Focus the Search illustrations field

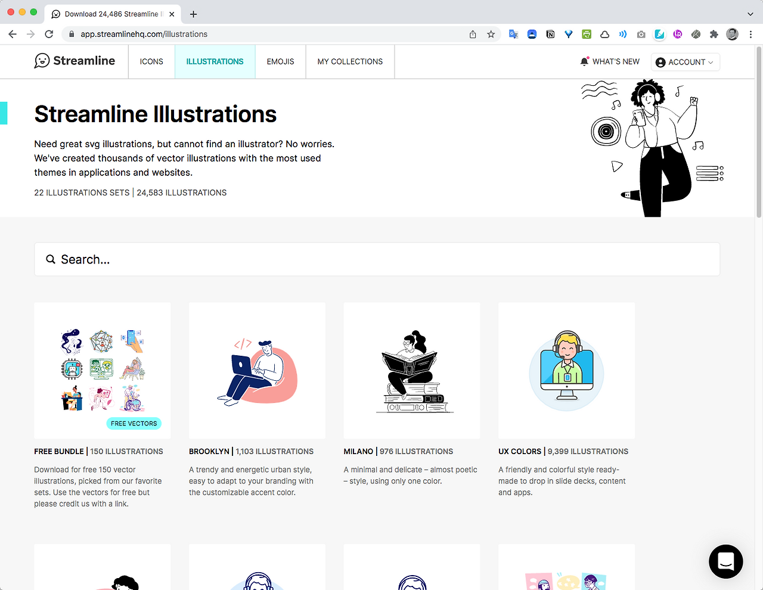click(377, 259)
